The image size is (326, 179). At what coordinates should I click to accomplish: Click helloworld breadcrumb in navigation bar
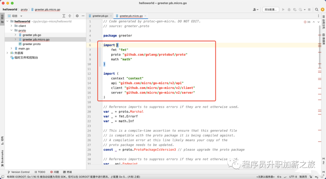[10, 9]
